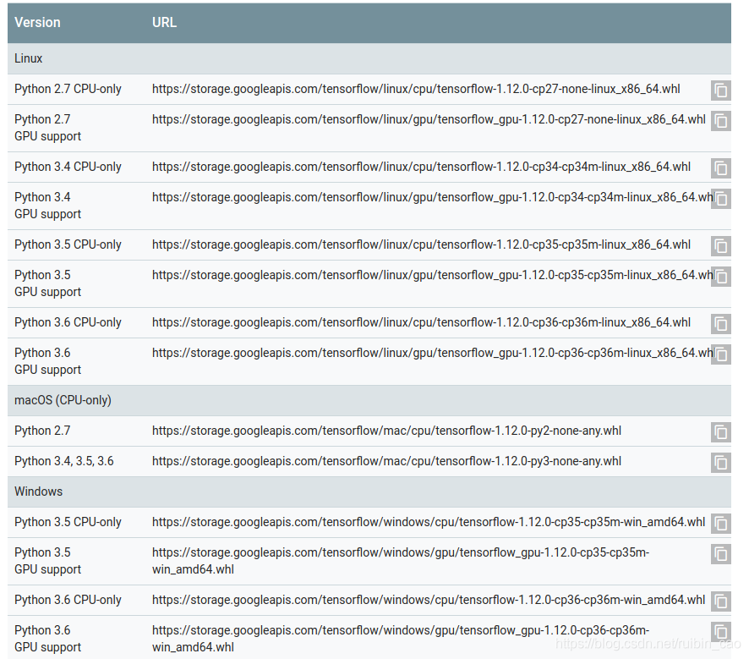The height and width of the screenshot is (659, 749).
Task: Click the Linux tensorflow_gpu cp35-cp35m URL
Action: pos(433,275)
